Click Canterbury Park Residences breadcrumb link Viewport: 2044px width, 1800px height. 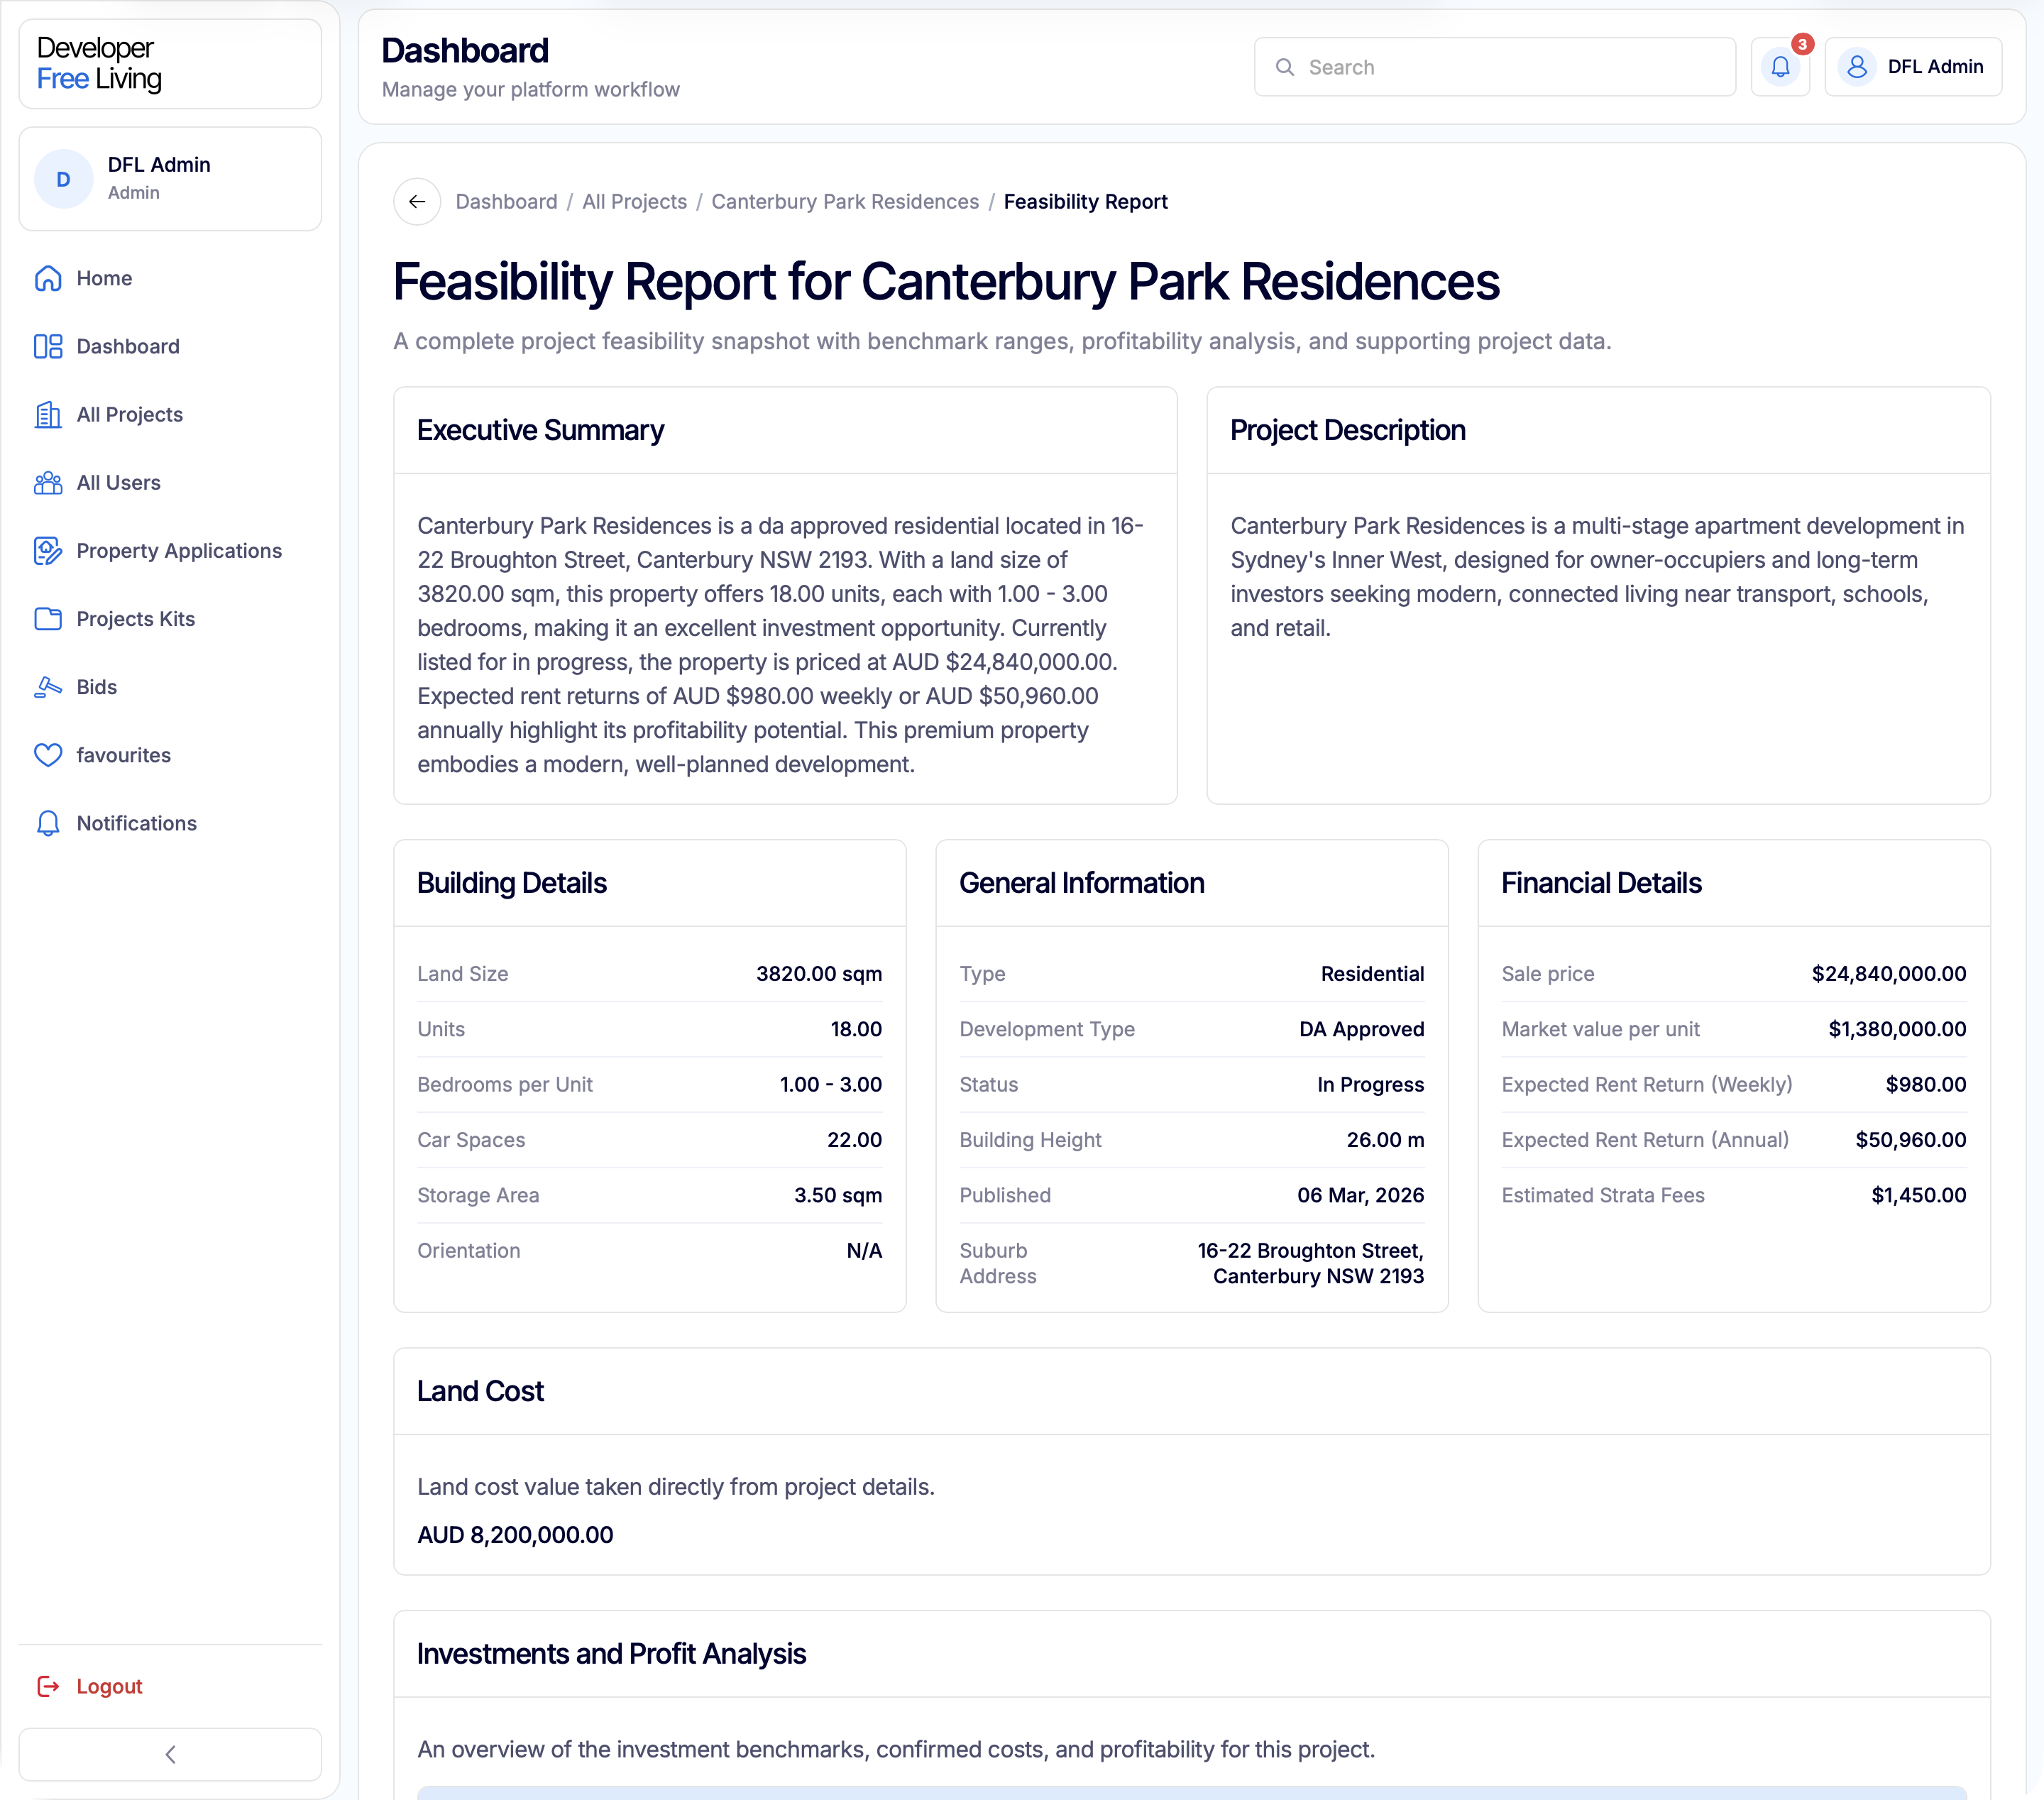coord(845,202)
